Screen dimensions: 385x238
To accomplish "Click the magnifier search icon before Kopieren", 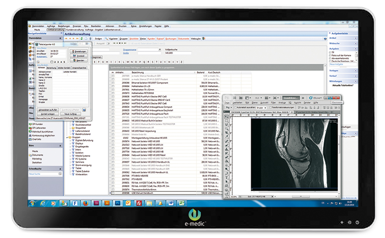I will pyautogui.click(x=107, y=39).
